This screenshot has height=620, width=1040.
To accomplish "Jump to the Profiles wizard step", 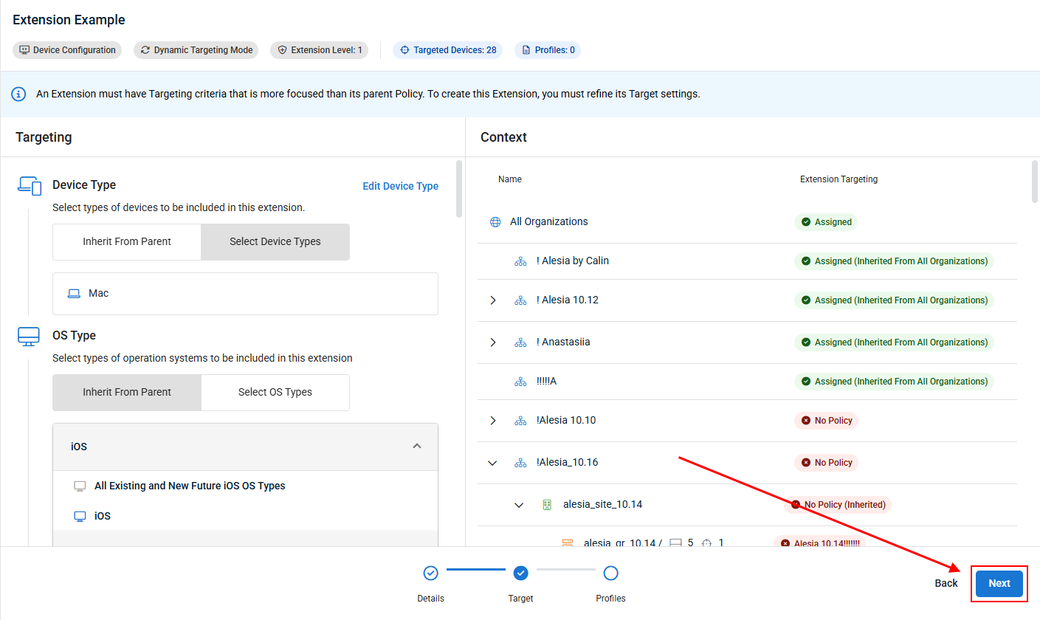I will 610,573.
